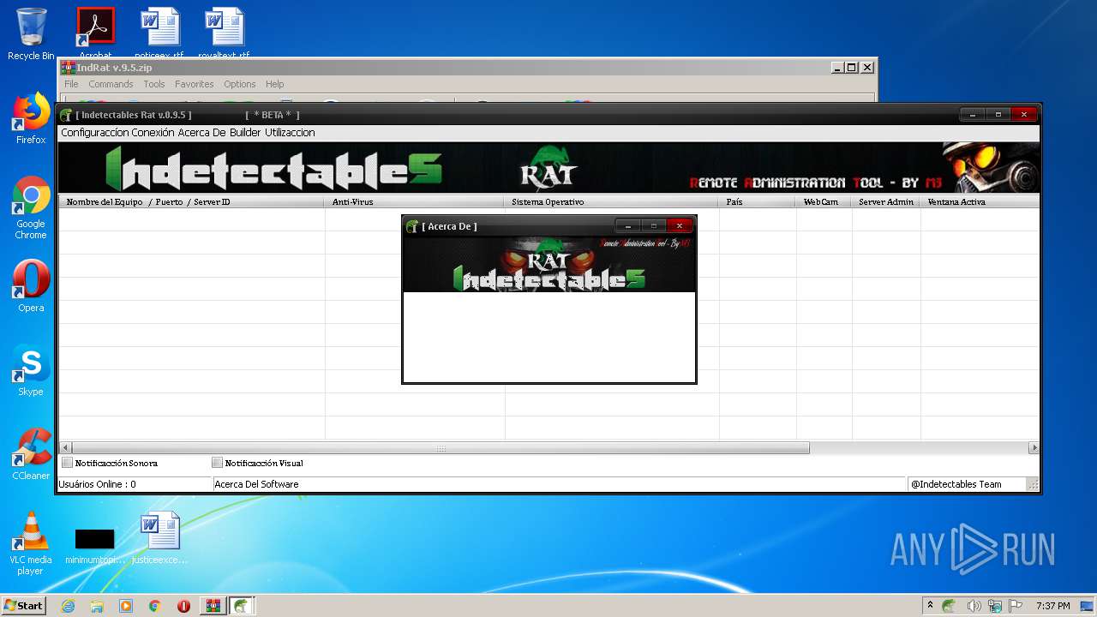Open the CCleaner desktop shortcut
The height and width of the screenshot is (617, 1097).
31,454
